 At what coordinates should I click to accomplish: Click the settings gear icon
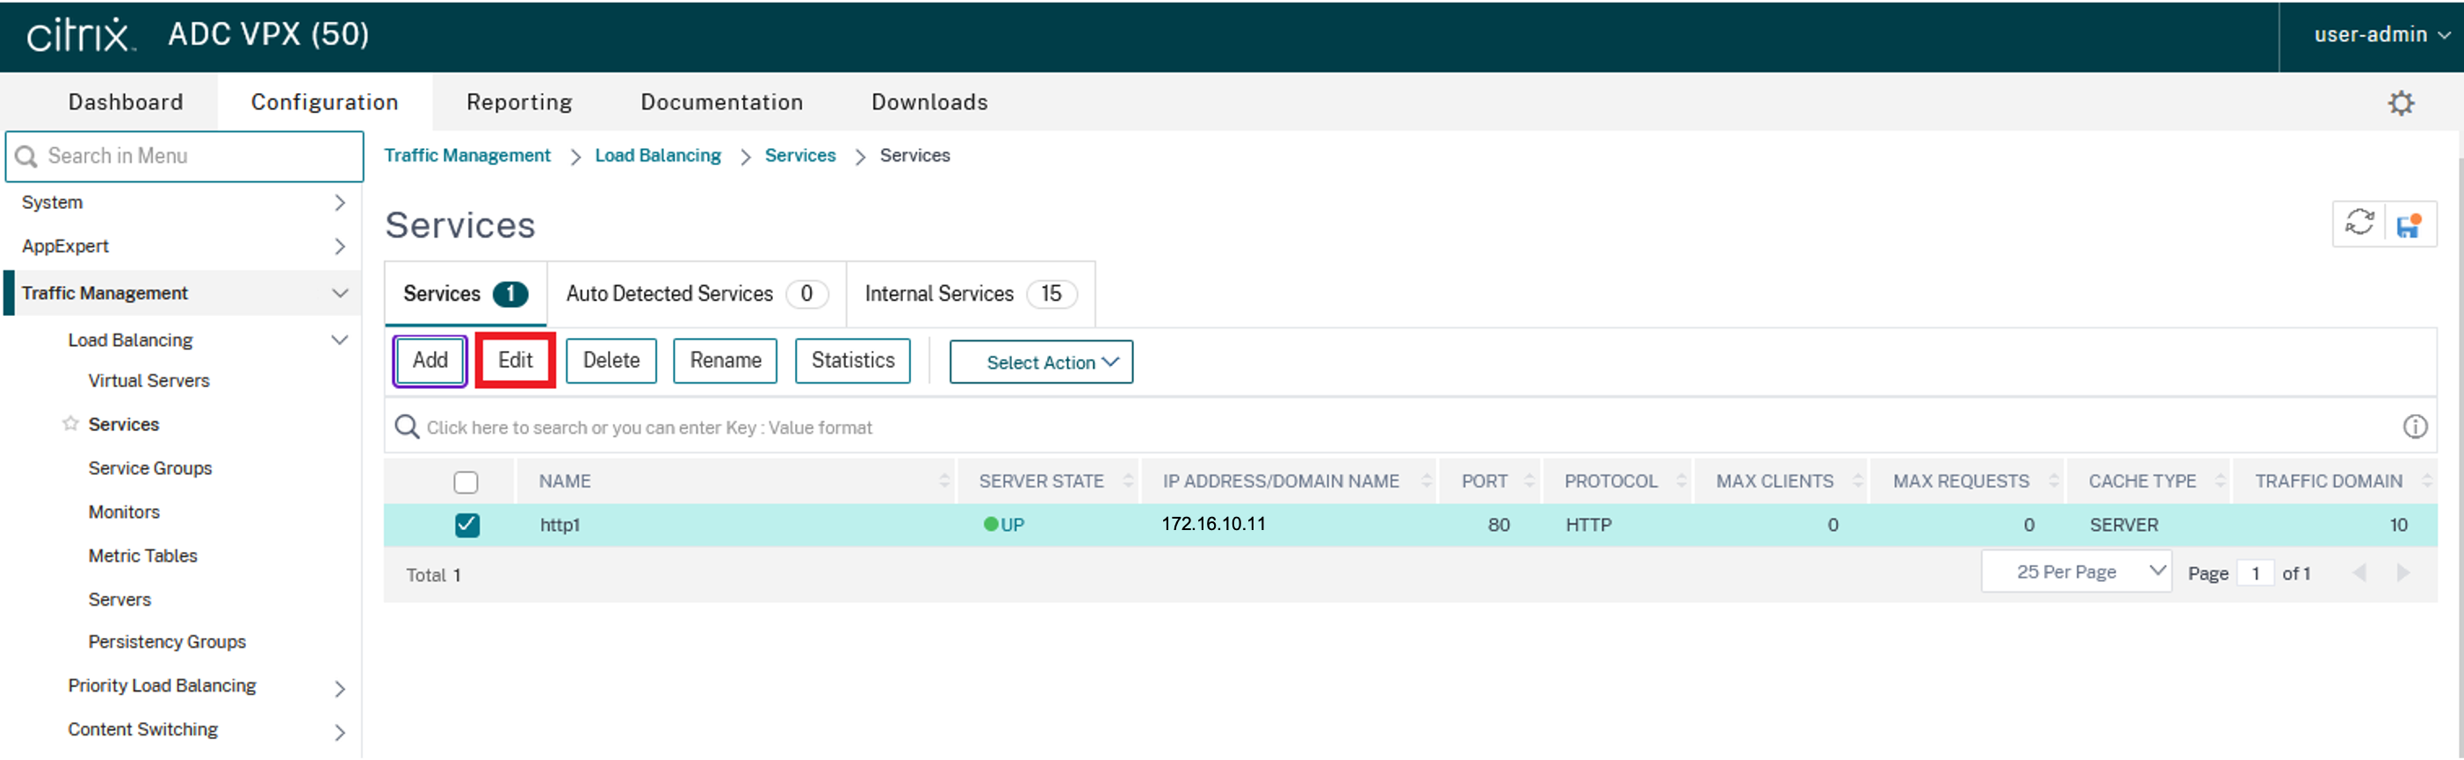tap(2400, 104)
